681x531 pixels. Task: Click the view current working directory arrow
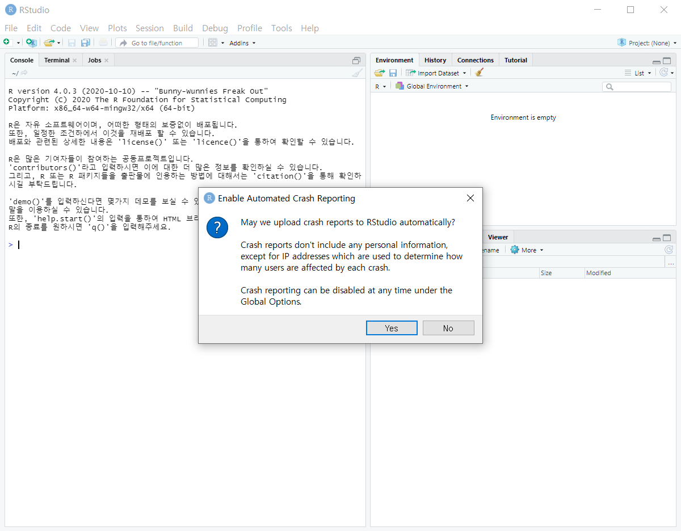(24, 73)
